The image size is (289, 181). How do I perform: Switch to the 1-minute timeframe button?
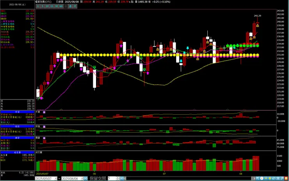pos(38,6)
